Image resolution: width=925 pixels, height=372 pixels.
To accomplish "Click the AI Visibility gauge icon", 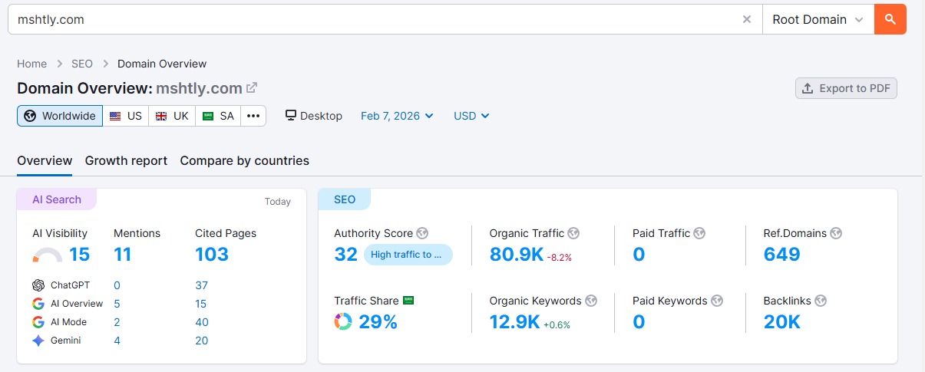I will pyautogui.click(x=48, y=255).
